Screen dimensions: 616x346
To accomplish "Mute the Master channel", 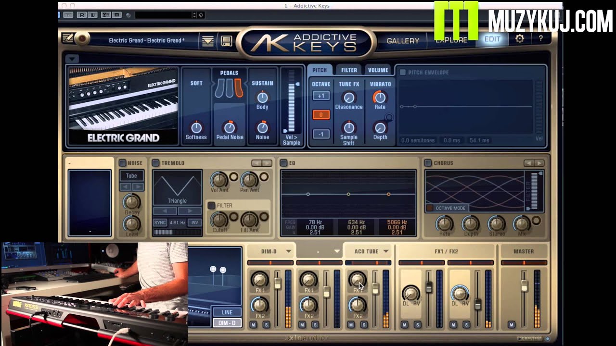I will coord(512,325).
